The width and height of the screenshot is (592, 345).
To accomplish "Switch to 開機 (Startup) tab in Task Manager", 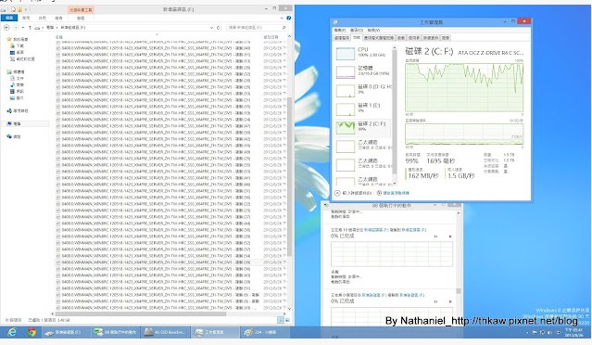I will coord(401,38).
